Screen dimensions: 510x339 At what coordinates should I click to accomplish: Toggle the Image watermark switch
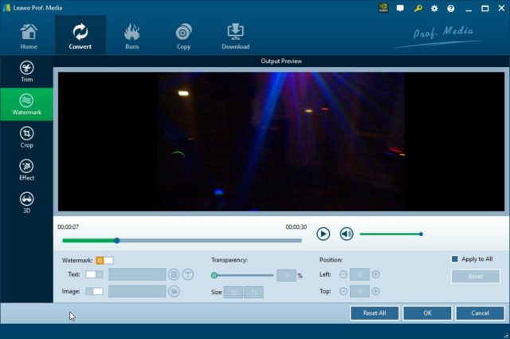coord(94,291)
